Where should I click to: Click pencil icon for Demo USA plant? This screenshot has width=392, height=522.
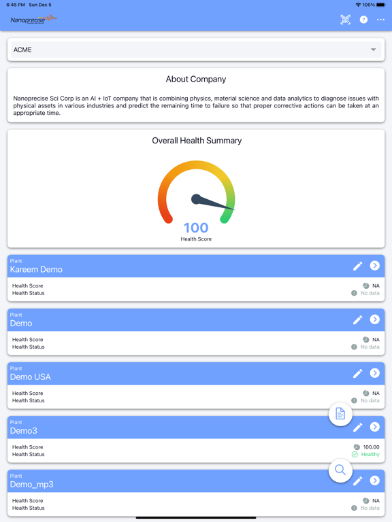coord(358,373)
